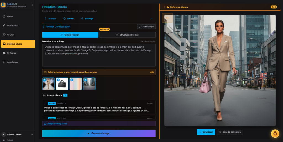Select the Simple Prompt mode
Screen dimensions: 283x142
pos(70,35)
